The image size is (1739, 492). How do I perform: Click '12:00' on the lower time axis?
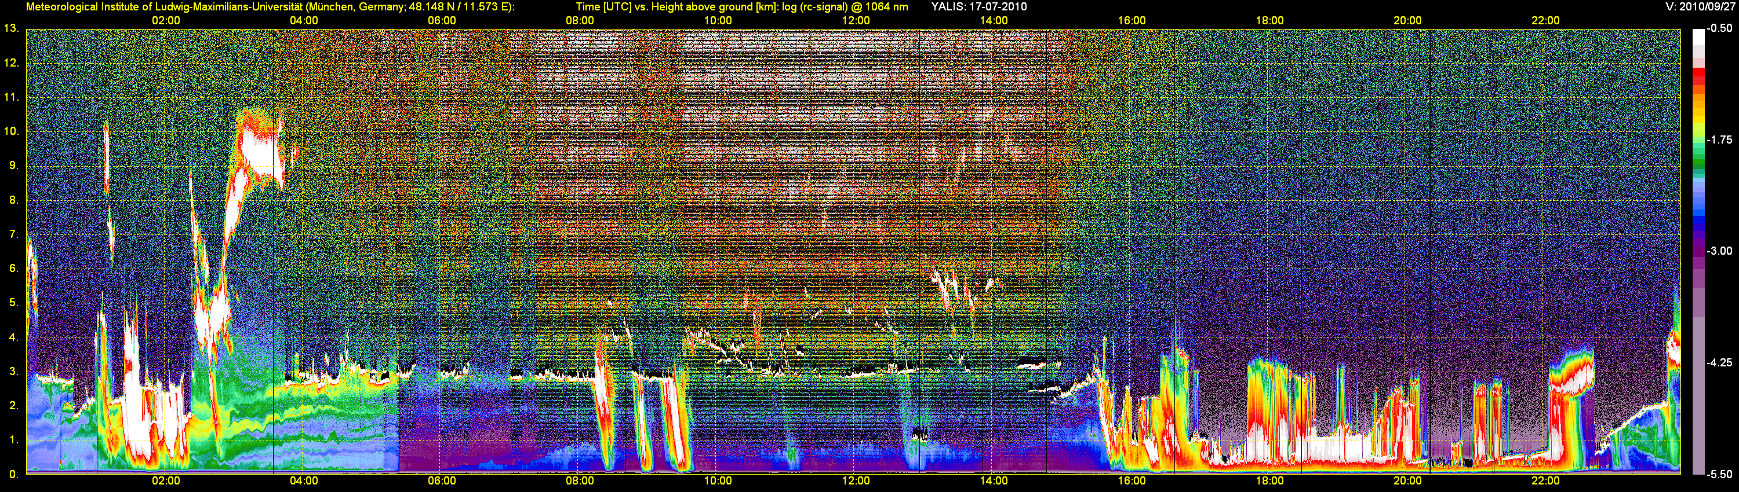coord(856,480)
